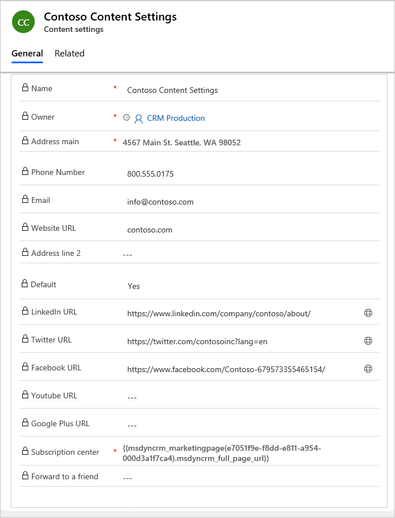Click the lock icon next to Subscription center
The width and height of the screenshot is (395, 518).
point(25,451)
